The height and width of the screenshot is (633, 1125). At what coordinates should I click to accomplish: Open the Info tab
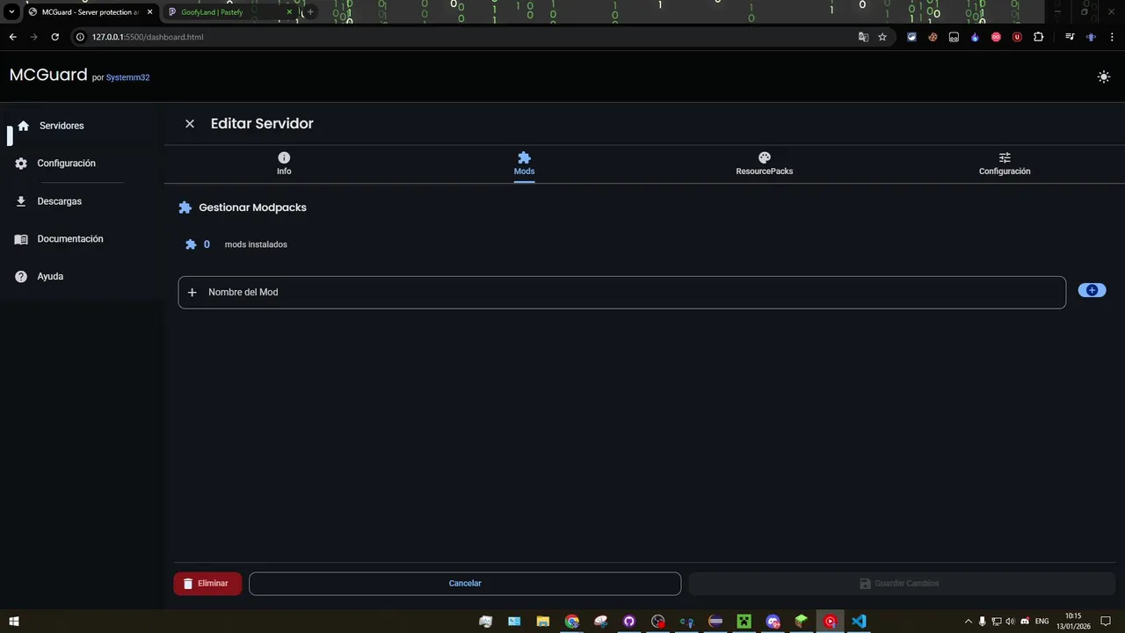coord(284,164)
